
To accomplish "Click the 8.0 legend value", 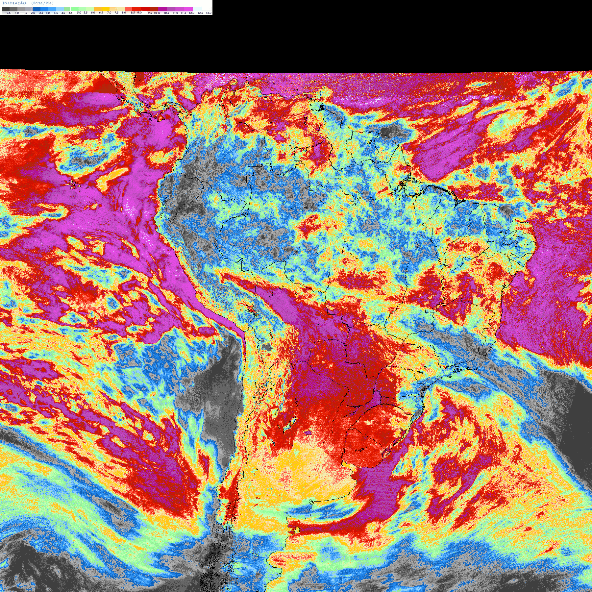I will (124, 12).
